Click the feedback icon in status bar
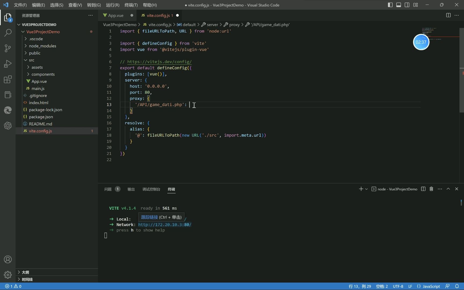The width and height of the screenshot is (464, 290). click(x=447, y=286)
